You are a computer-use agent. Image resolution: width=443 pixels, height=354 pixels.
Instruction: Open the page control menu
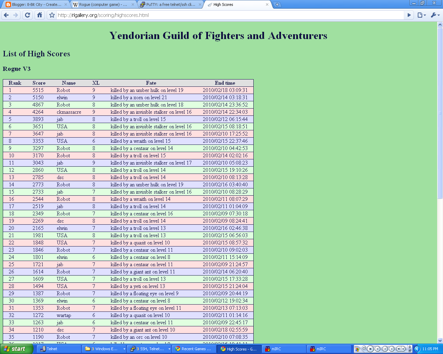coord(422,15)
